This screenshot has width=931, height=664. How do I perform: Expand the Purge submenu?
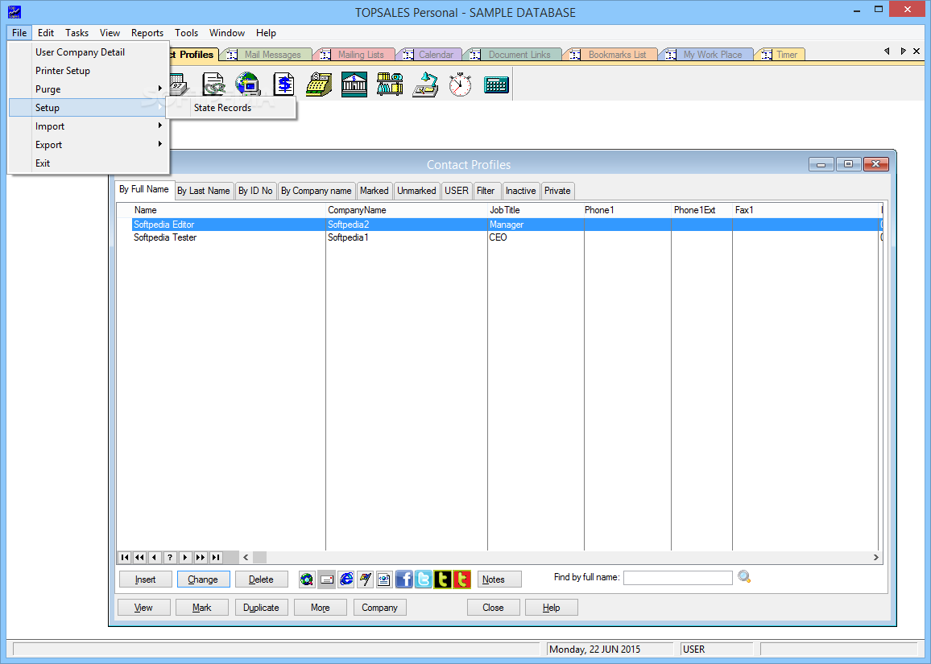[x=89, y=89]
